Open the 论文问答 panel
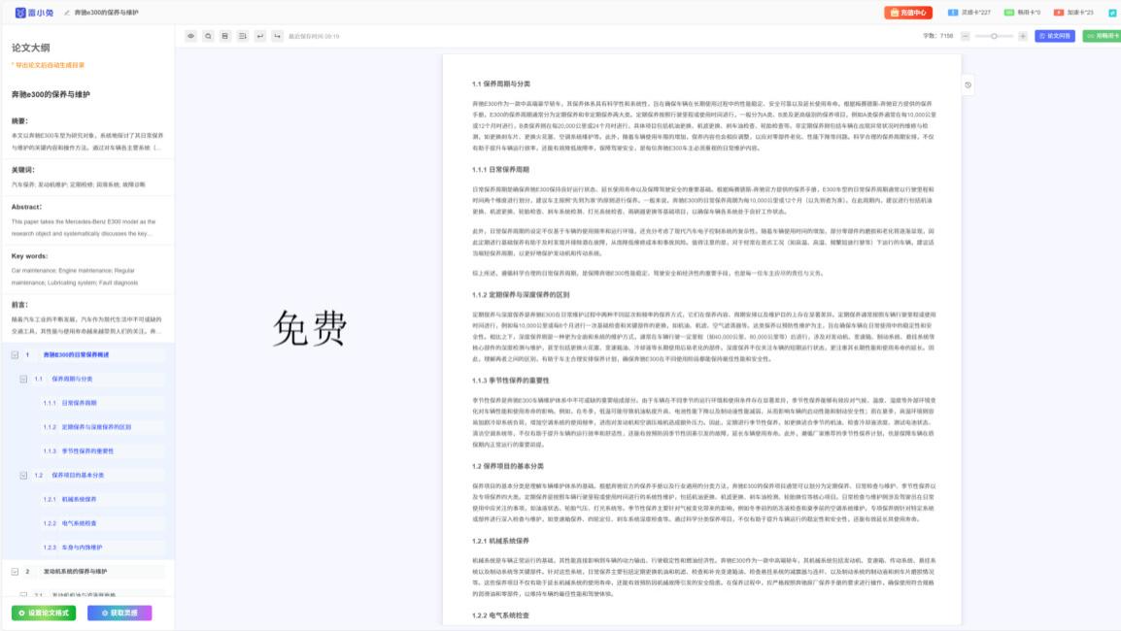Image resolution: width=1121 pixels, height=631 pixels. [1055, 36]
